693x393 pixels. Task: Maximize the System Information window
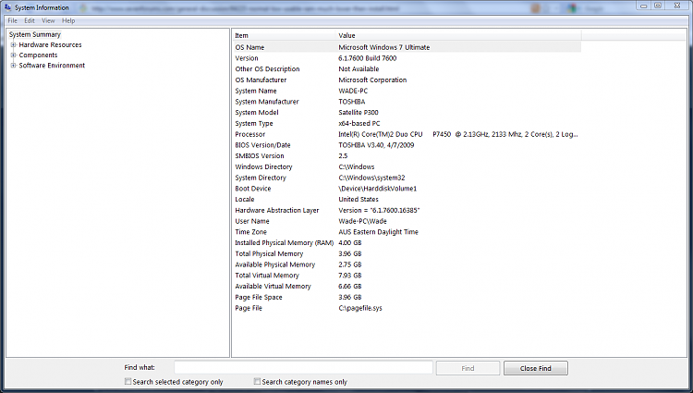pos(658,6)
